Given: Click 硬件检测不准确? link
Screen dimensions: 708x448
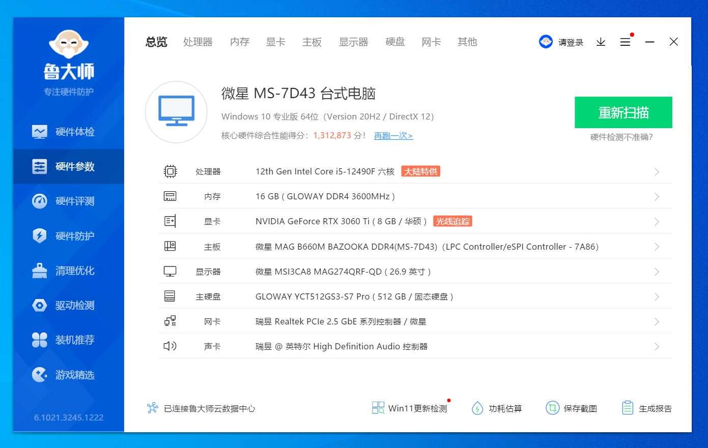Looking at the screenshot, I should [621, 137].
